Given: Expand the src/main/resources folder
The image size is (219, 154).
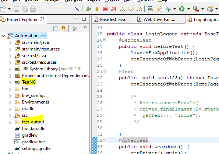Looking at the screenshot, I should [x=10, y=49].
